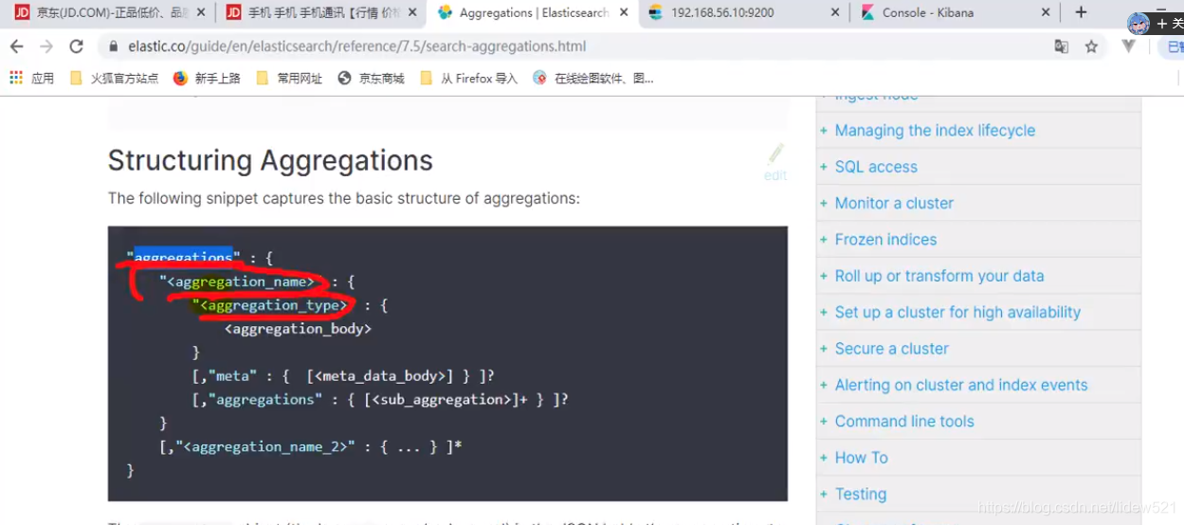This screenshot has height=525, width=1184.
Task: Close the Aggregations Elasticsearch tab
Action: pos(623,12)
